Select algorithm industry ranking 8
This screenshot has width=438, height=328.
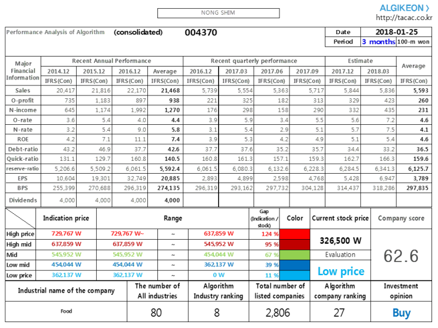[x=217, y=313]
